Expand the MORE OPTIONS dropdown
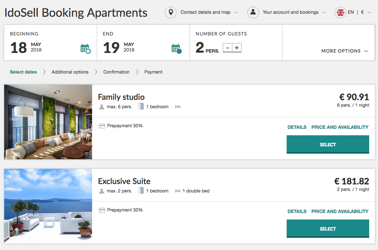378x250 pixels. (345, 51)
